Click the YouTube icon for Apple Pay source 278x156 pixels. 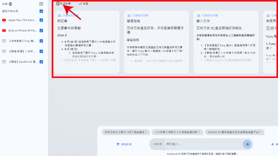click(4, 20)
